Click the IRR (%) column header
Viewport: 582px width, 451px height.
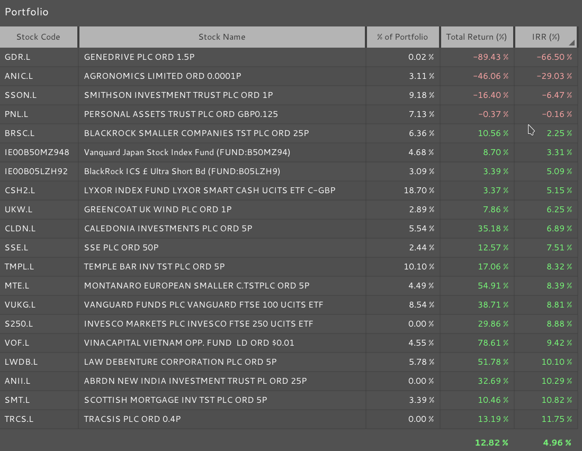pyautogui.click(x=545, y=37)
